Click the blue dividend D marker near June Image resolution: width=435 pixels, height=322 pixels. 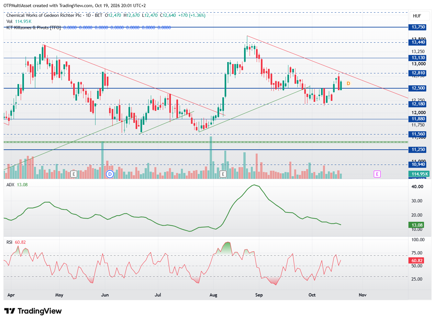pyautogui.click(x=110, y=174)
